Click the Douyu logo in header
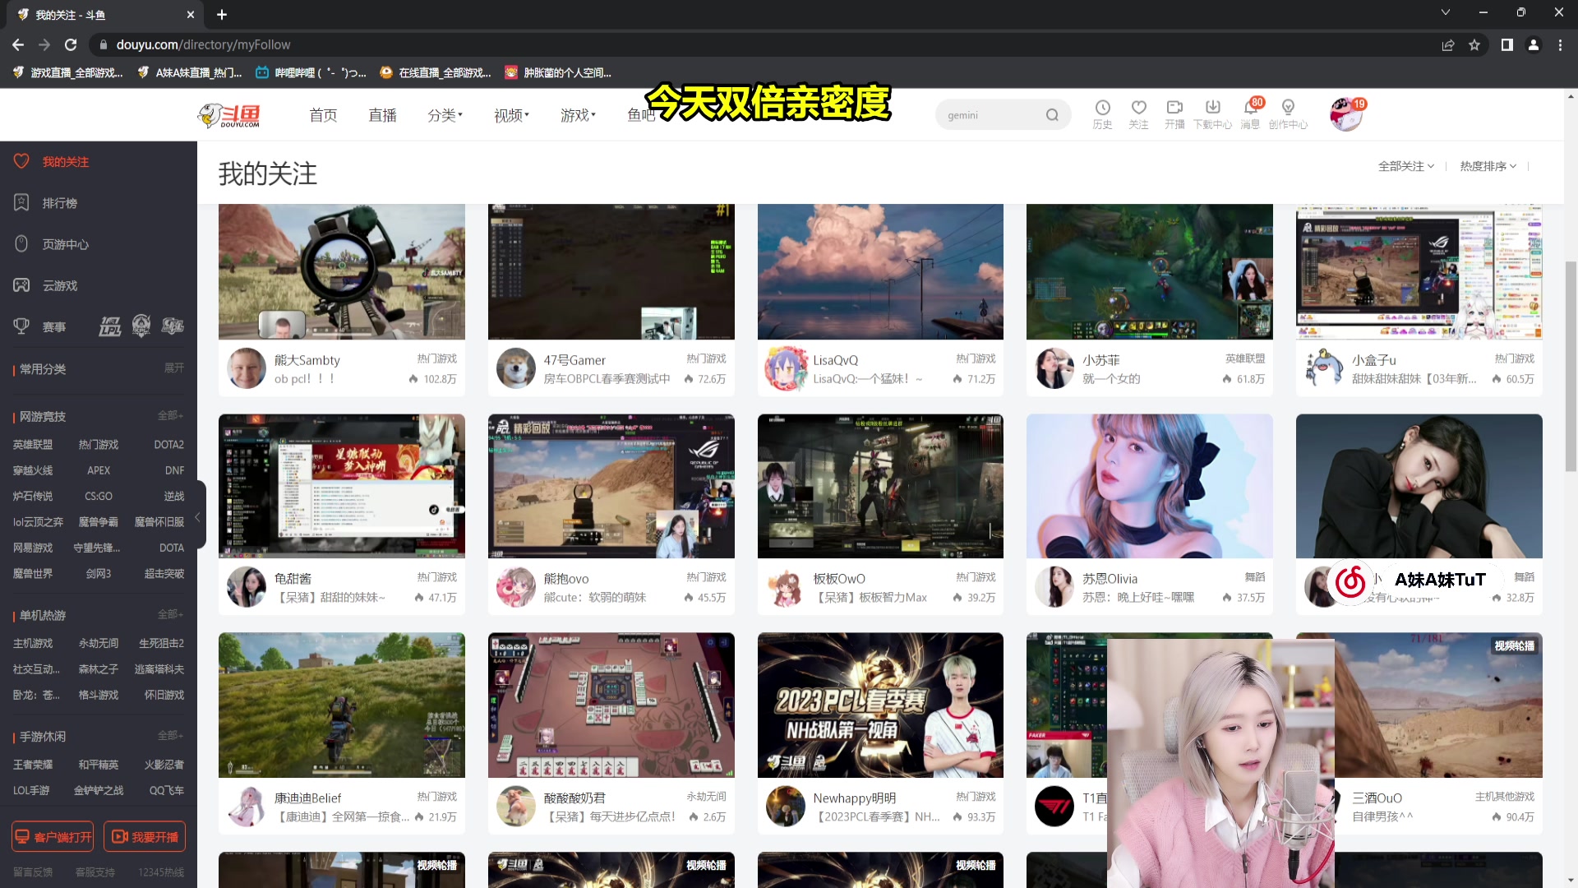Image resolution: width=1578 pixels, height=888 pixels. click(229, 115)
